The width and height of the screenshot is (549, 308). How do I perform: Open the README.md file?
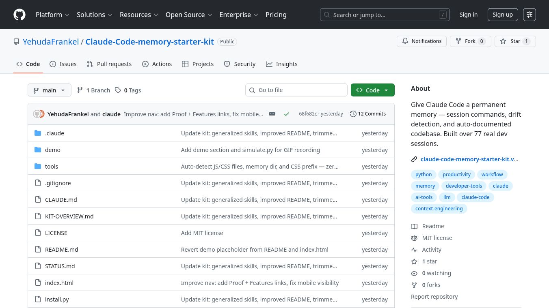pos(61,250)
